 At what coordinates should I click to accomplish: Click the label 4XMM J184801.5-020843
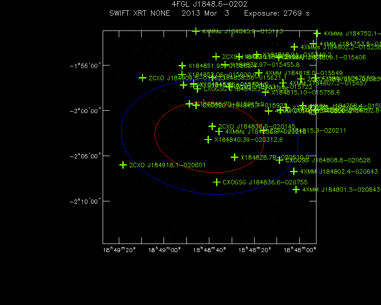pos(341,189)
